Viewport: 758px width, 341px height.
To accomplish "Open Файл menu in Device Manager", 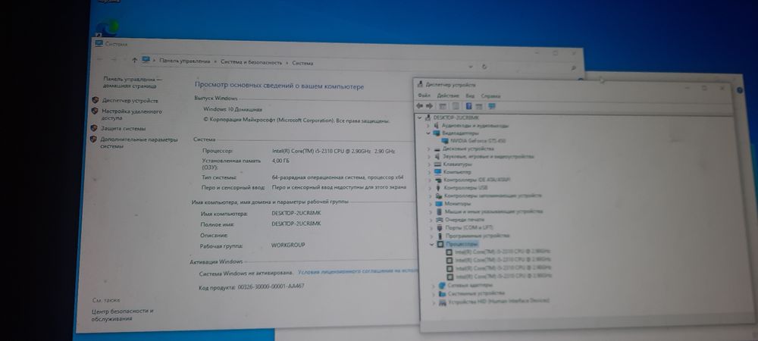I will (x=424, y=95).
